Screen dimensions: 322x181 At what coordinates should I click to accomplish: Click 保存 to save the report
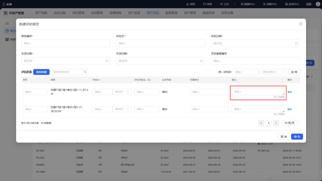297,136
